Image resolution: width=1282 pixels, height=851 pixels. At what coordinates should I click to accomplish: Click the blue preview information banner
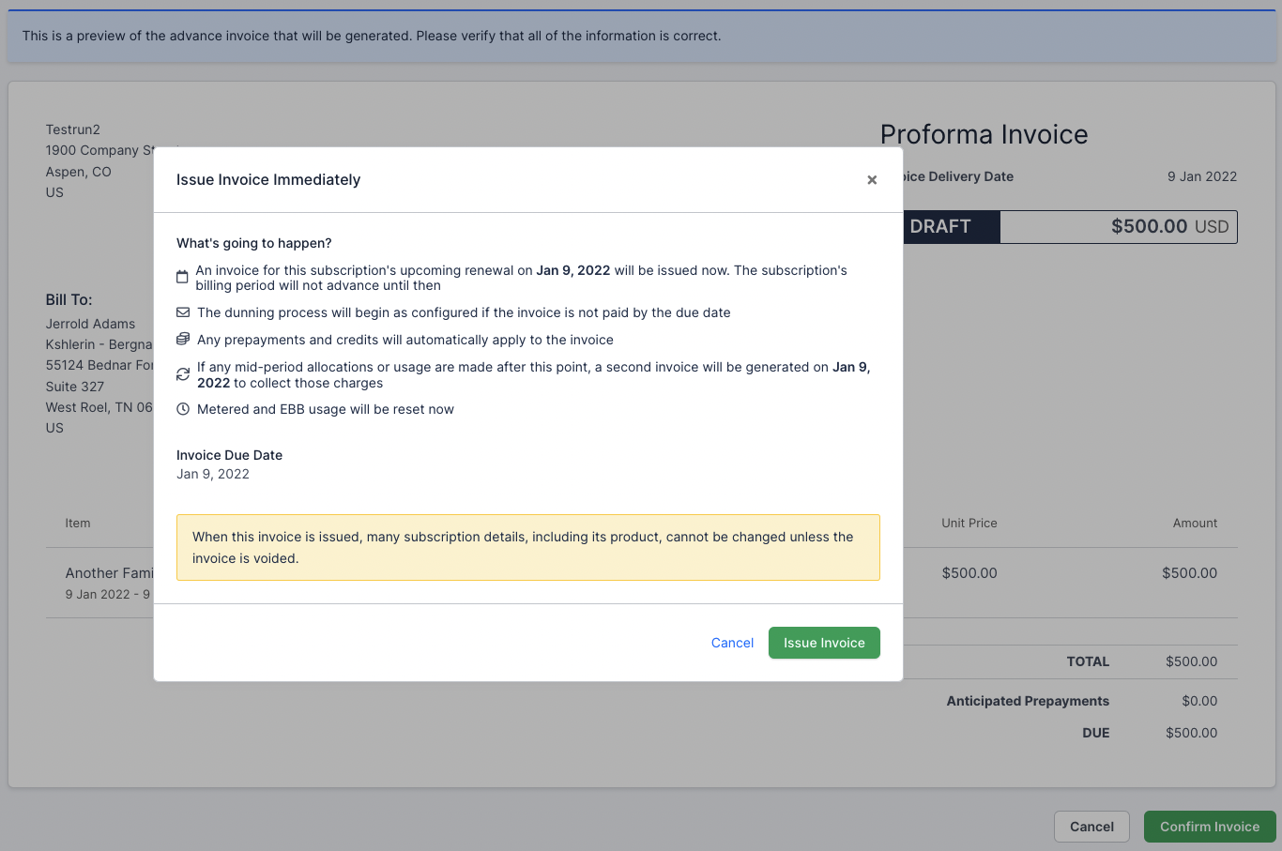tap(641, 37)
